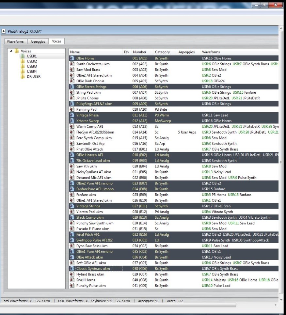Click the voice icon beside OBie Dark Chorus

tap(72, 81)
